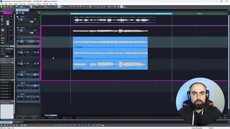Click the gear icon on Reverb2 track
The width and height of the screenshot is (230, 129).
pyautogui.click(x=38, y=75)
